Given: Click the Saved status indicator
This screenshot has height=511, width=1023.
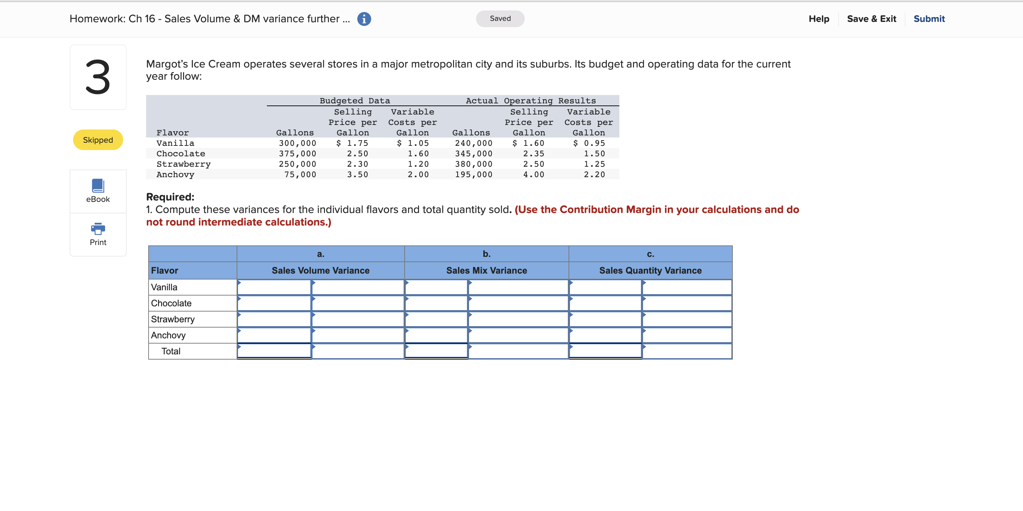Looking at the screenshot, I should (500, 18).
